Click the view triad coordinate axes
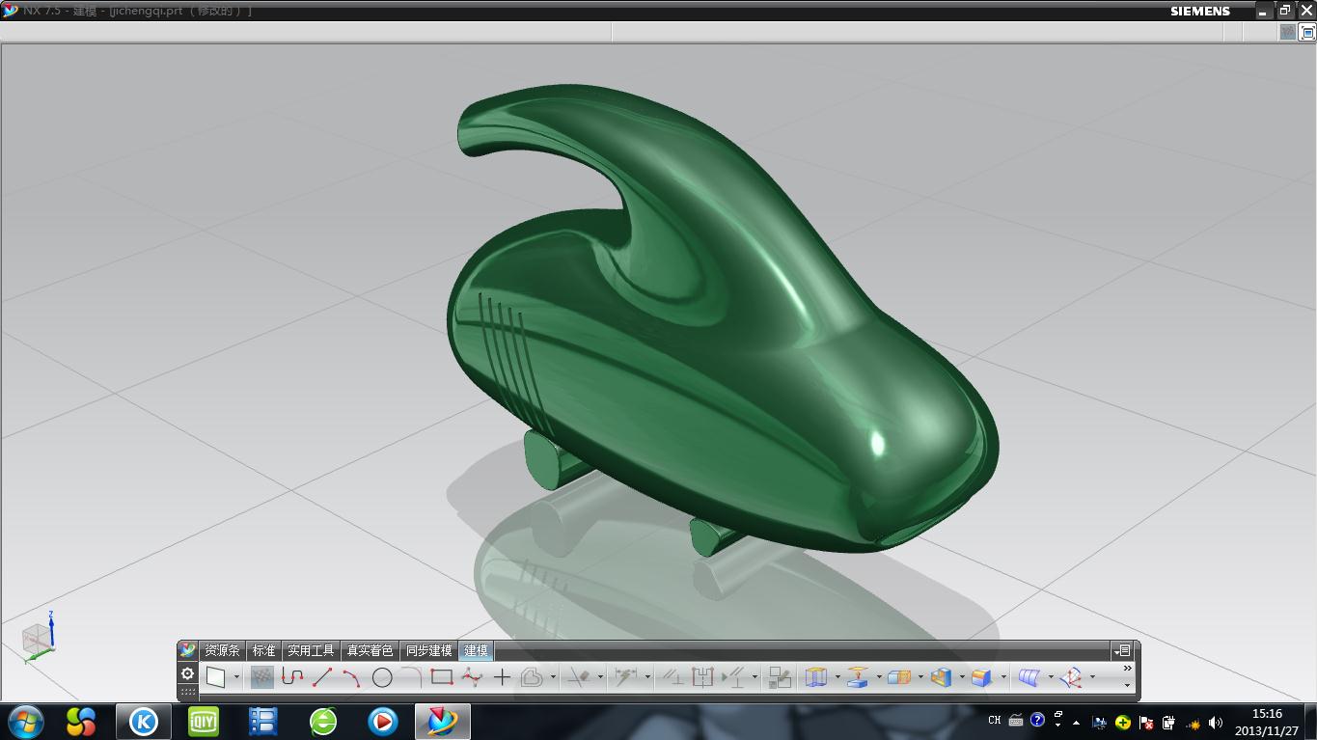The height and width of the screenshot is (740, 1317). (x=39, y=637)
